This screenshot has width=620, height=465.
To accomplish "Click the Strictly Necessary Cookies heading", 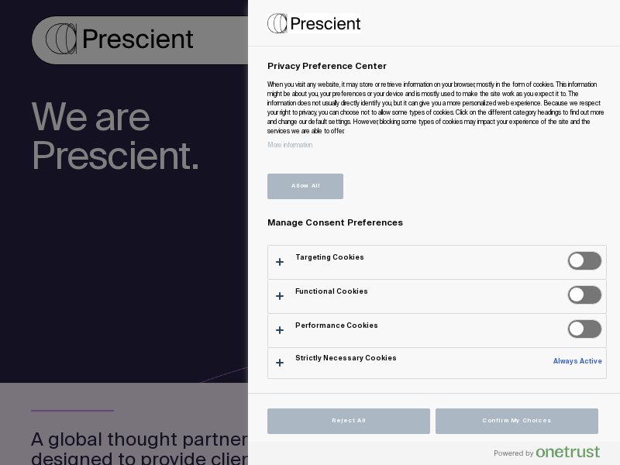I will (x=346, y=358).
